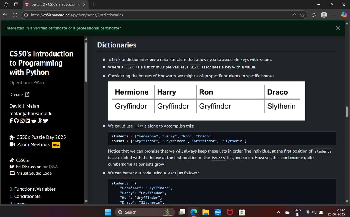Open David Malan's Facebook profile icon

pos(11,121)
